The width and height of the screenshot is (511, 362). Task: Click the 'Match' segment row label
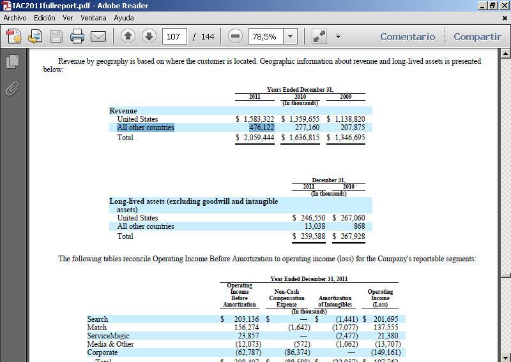pyautogui.click(x=97, y=328)
